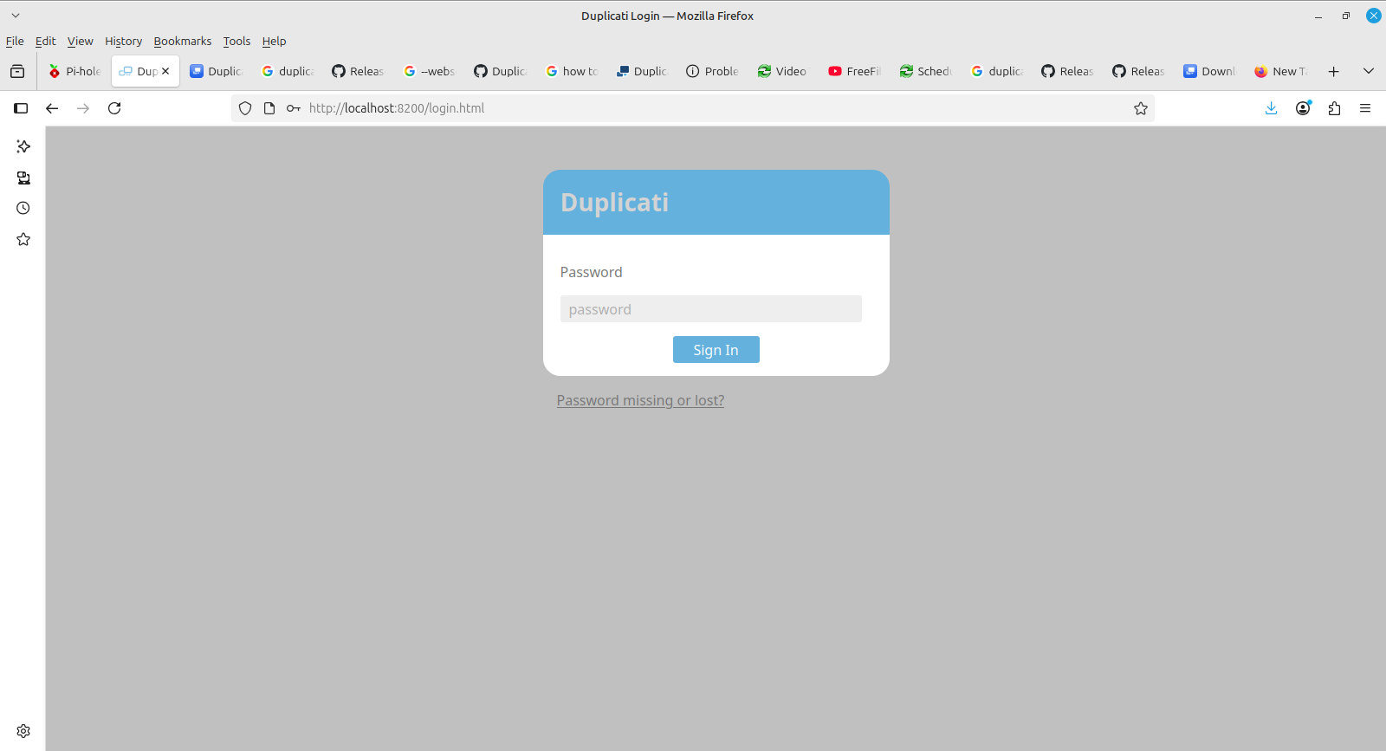The height and width of the screenshot is (751, 1386).
Task: Open the File menu
Action: [15, 41]
